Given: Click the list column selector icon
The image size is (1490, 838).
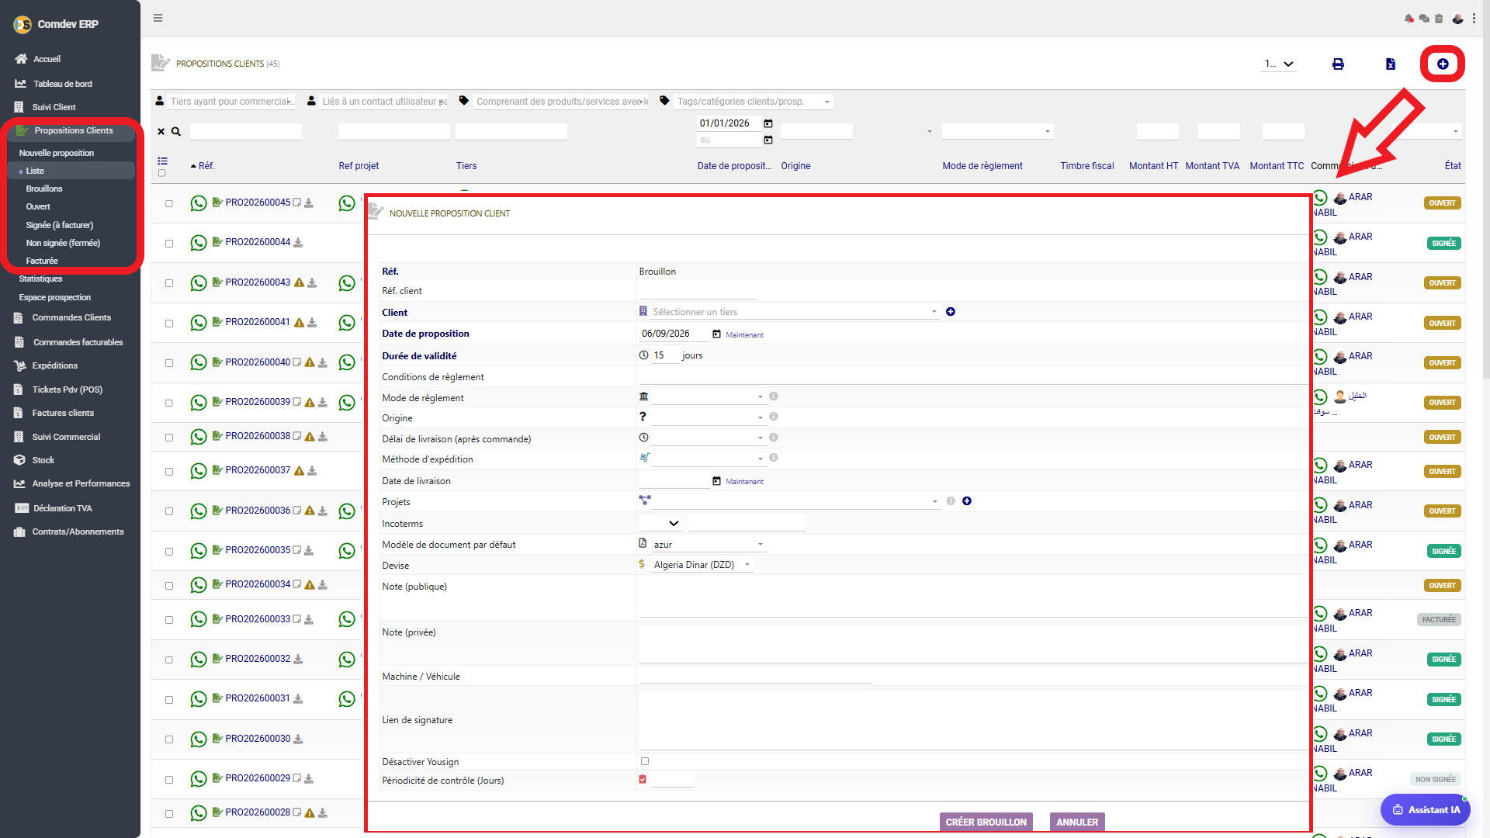Looking at the screenshot, I should point(162,161).
